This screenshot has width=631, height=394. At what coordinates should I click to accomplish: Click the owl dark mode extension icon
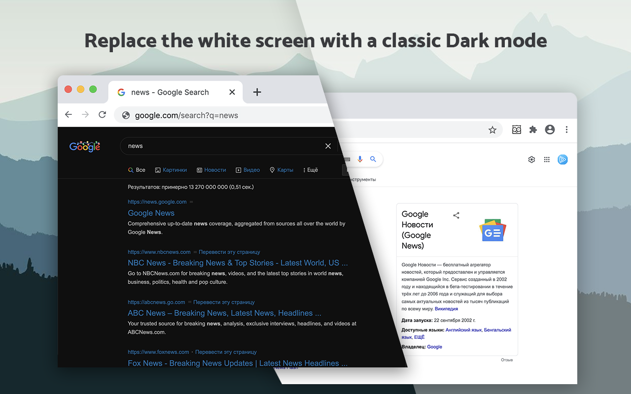(x=516, y=130)
